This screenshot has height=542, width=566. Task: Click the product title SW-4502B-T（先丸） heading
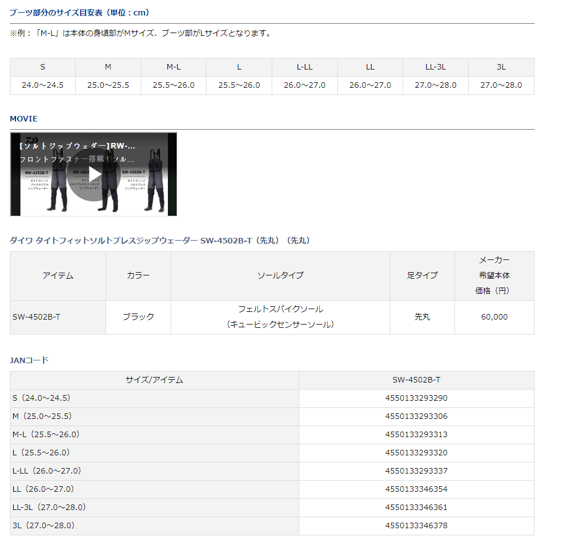tap(160, 241)
